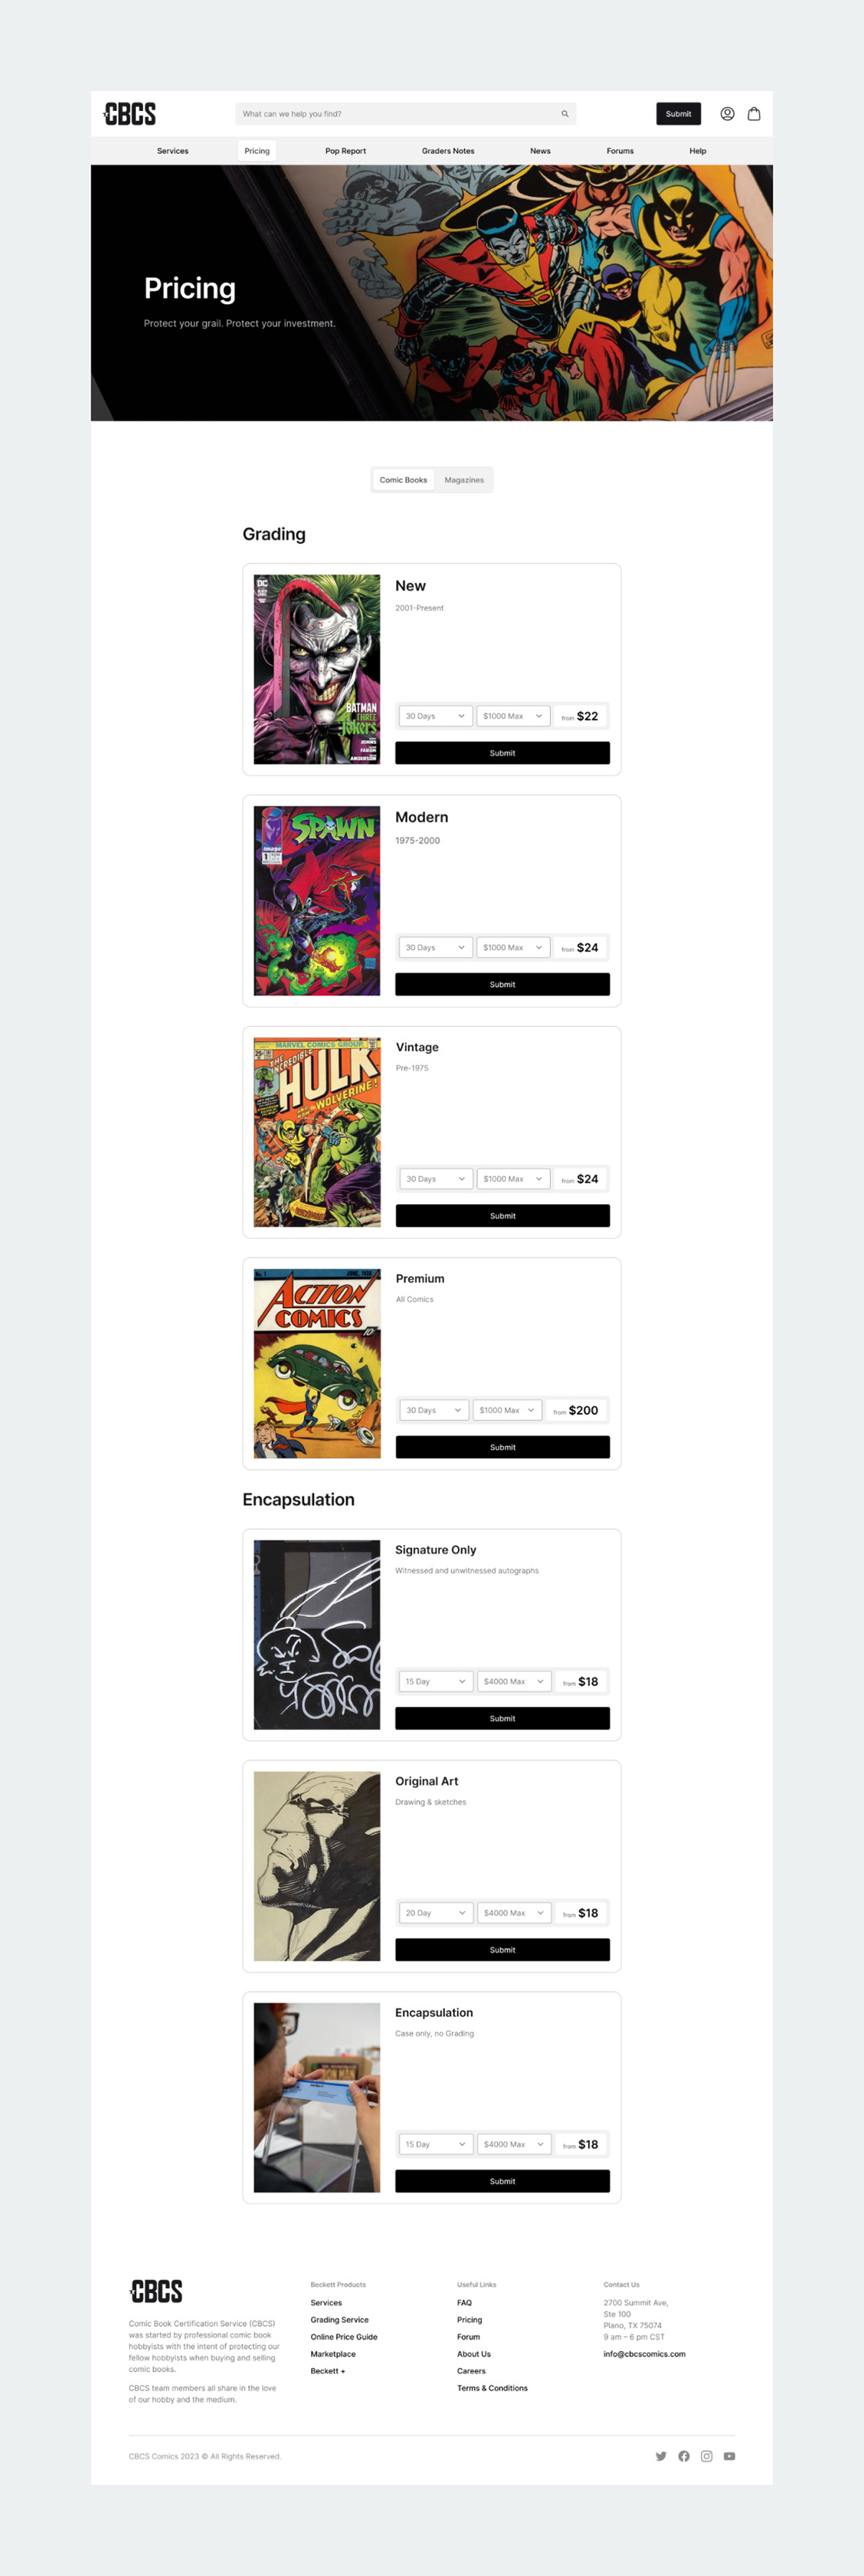The width and height of the screenshot is (864, 2576).
Task: Go to Graders Notes in the navigation
Action: coord(448,151)
